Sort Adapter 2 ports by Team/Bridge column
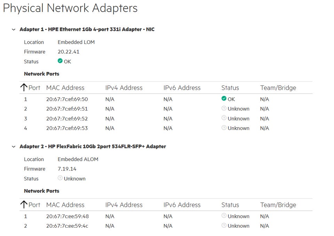Screen dimensions: 334x236 click(278, 205)
